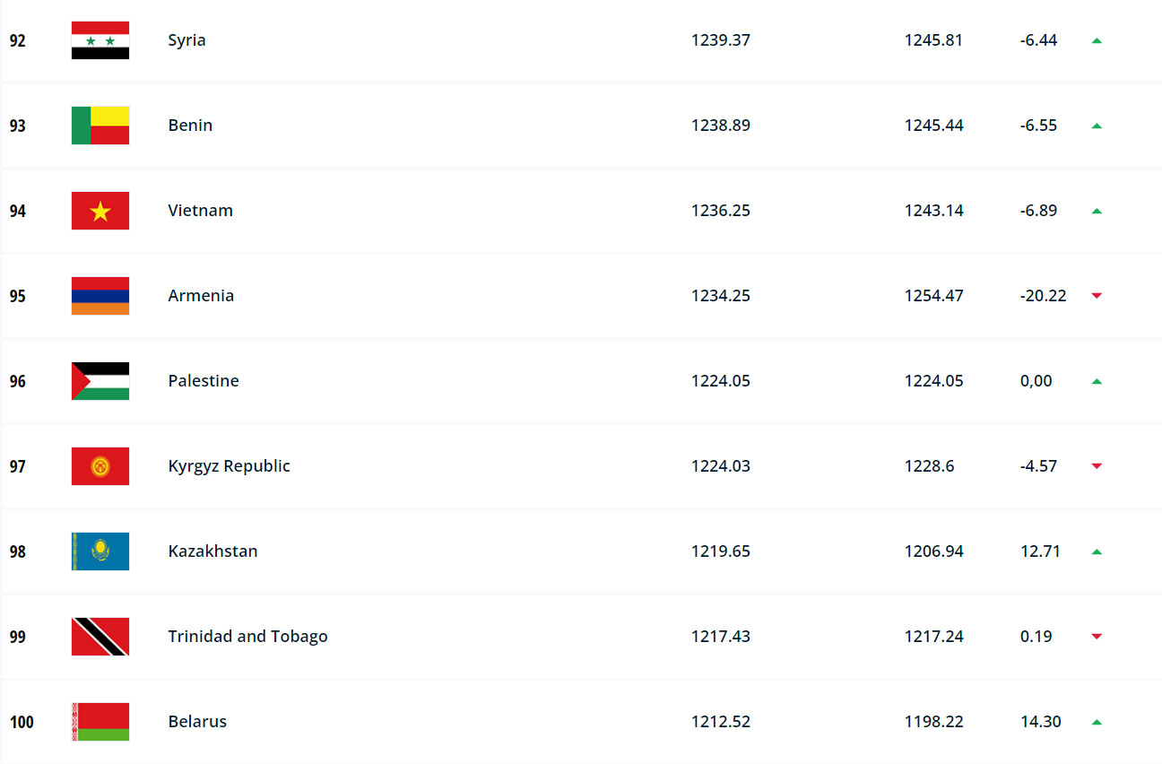Click the red down arrow for Kyrgyz Republic
Viewport: 1162px width, 764px height.
pos(1097,466)
